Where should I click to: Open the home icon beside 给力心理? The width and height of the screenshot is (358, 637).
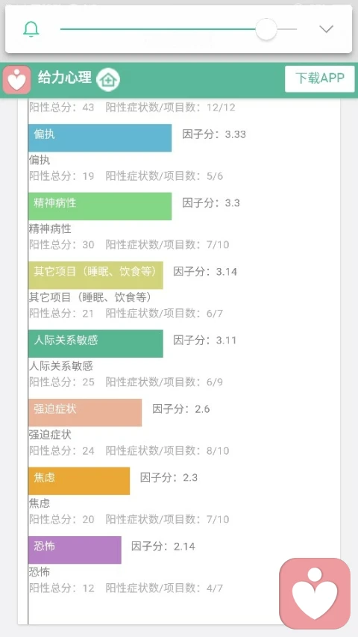point(108,80)
